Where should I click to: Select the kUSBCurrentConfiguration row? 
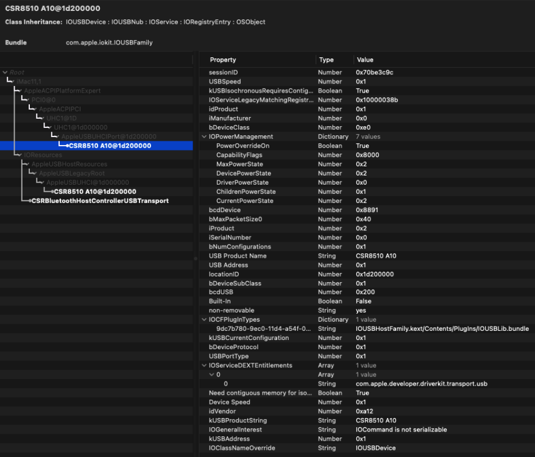pos(367,338)
